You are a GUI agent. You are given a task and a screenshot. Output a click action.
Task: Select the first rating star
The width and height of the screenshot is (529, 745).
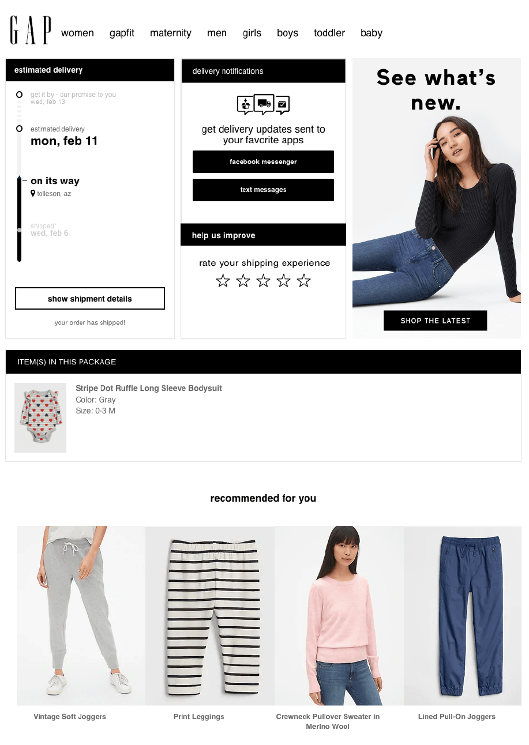(x=223, y=281)
